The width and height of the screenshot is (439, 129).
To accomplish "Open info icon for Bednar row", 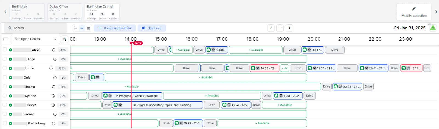I will pos(55,114).
